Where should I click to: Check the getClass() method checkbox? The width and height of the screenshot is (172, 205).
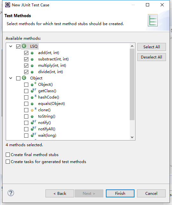pos(26,91)
